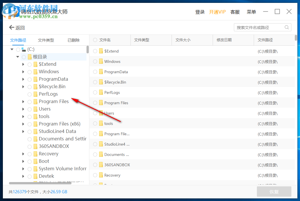Tick the 360SANDBOX checkbox in tree

[30, 146]
